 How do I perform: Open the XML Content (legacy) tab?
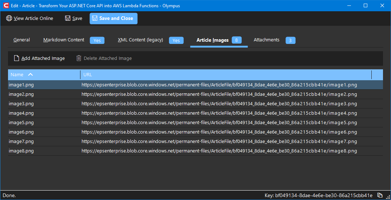tap(141, 40)
